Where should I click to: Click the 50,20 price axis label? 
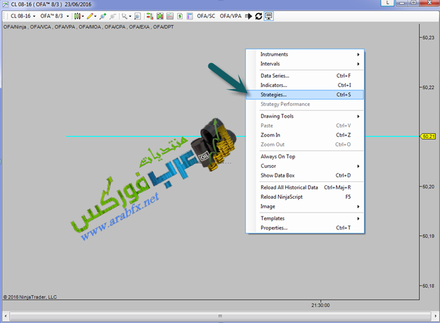pos(428,187)
